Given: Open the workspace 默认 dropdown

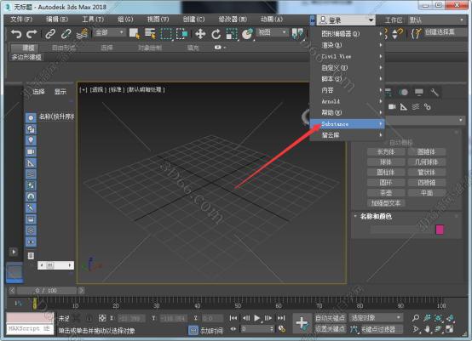Looking at the screenshot, I should (436, 20).
